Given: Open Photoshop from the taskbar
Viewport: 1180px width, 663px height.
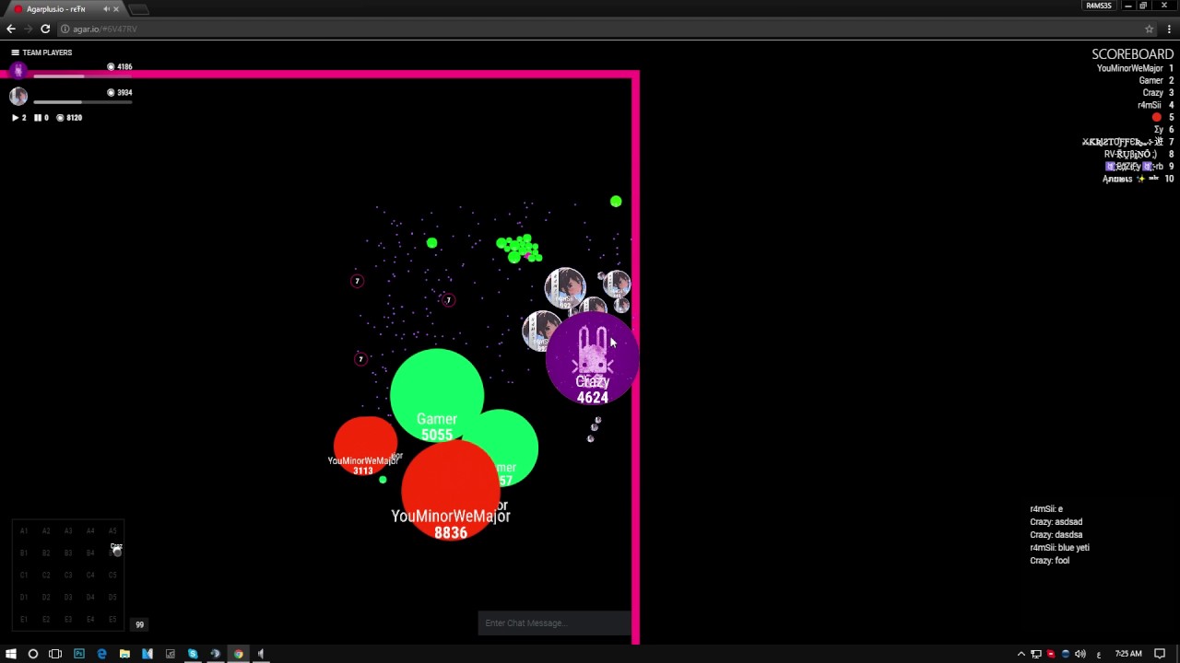Looking at the screenshot, I should click(78, 654).
